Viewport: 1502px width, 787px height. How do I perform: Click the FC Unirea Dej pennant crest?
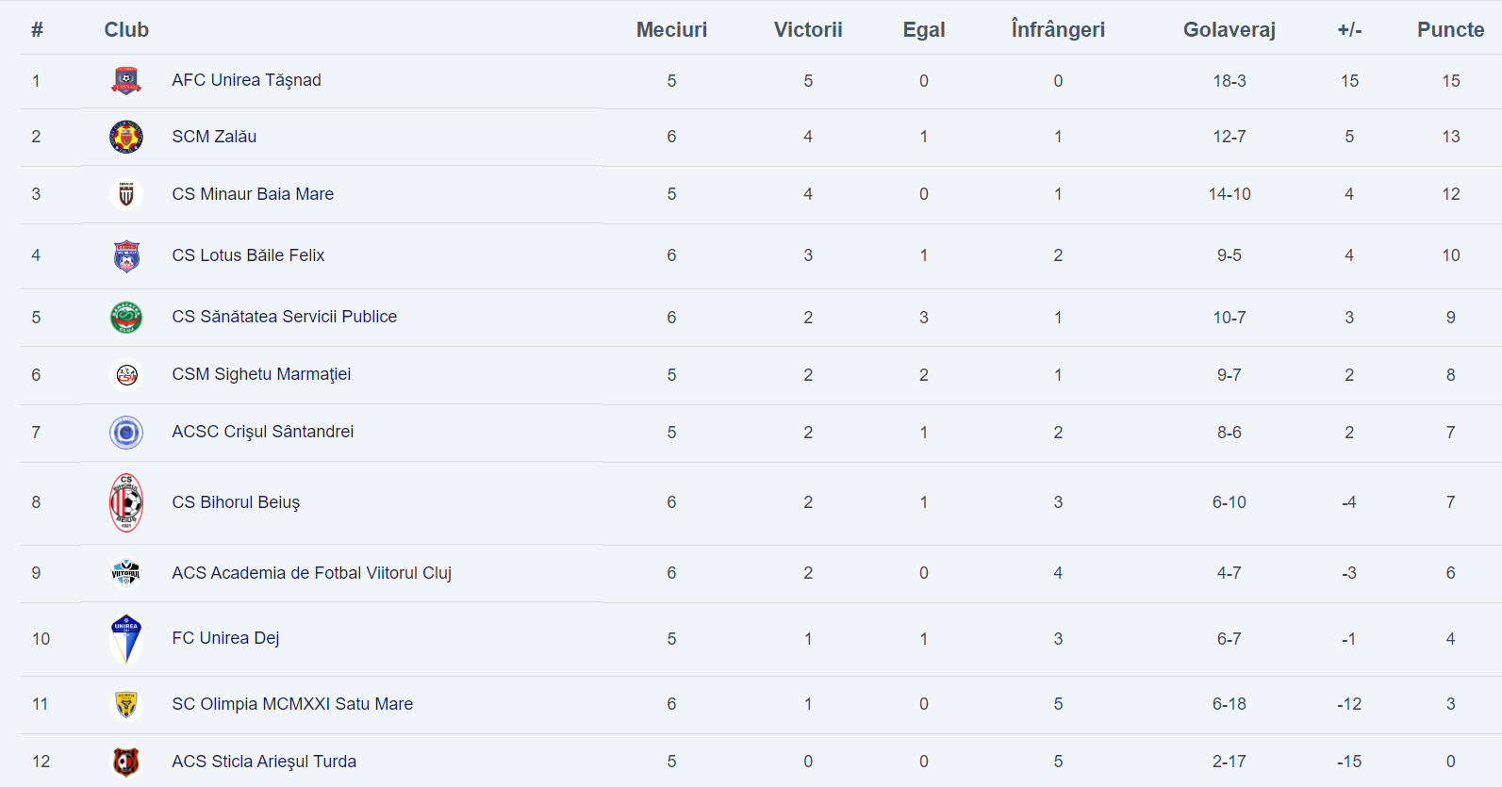[x=126, y=639]
